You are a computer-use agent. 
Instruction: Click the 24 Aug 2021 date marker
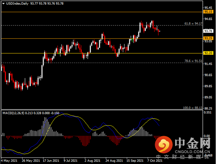114,161
